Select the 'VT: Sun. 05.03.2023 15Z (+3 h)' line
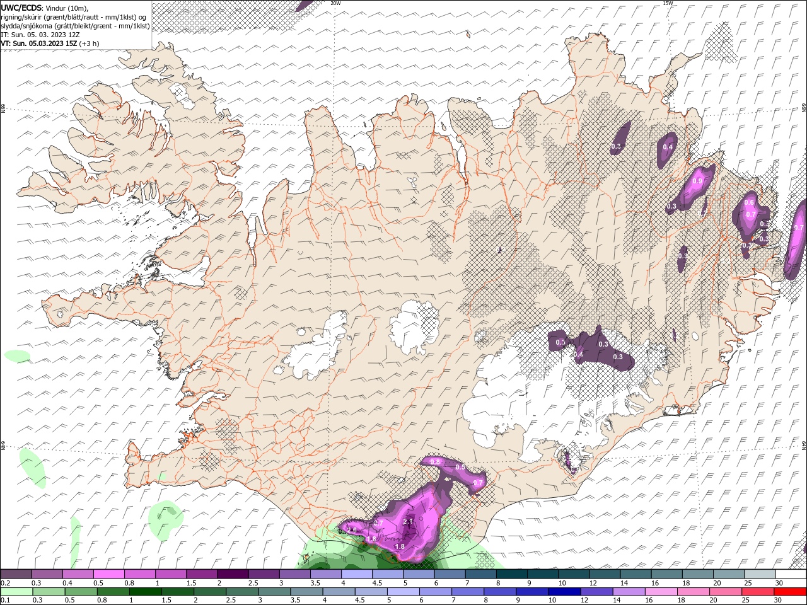The image size is (807, 605). [x=50, y=43]
